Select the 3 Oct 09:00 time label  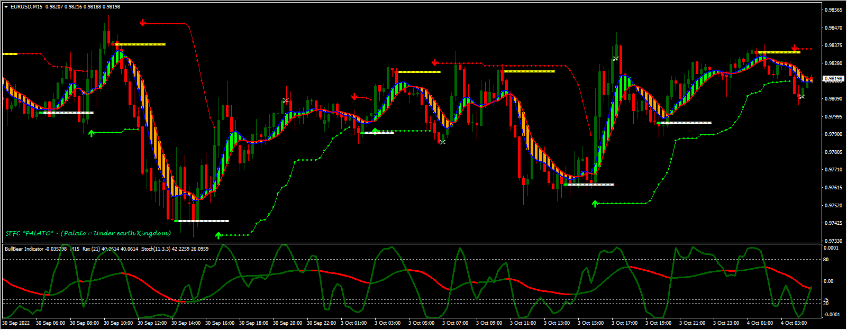[x=489, y=323]
